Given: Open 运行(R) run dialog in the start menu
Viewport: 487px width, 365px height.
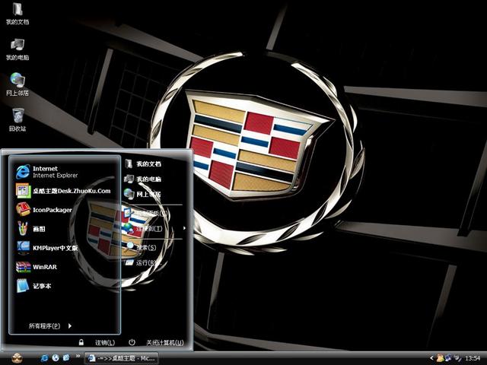Looking at the screenshot, I should point(144,262).
